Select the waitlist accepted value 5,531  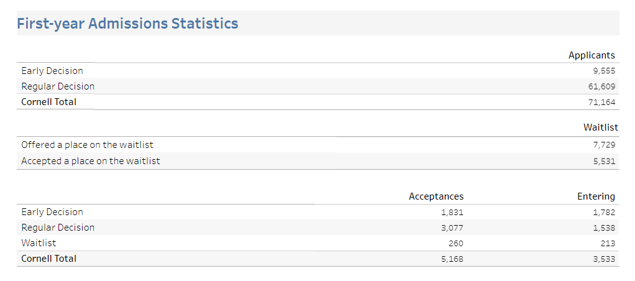click(604, 161)
